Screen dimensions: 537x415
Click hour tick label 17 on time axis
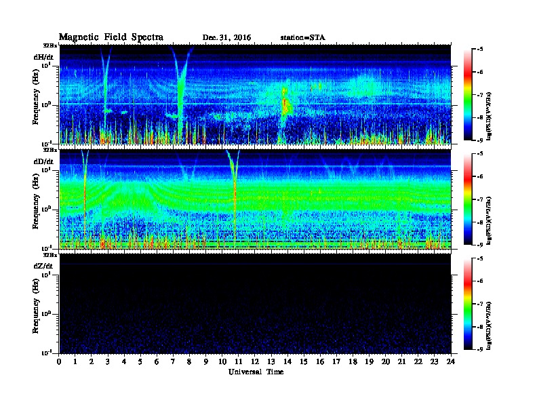point(337,361)
